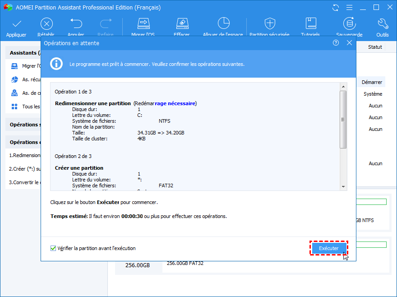Click the operations list scrollbar thumb

[x=343, y=120]
